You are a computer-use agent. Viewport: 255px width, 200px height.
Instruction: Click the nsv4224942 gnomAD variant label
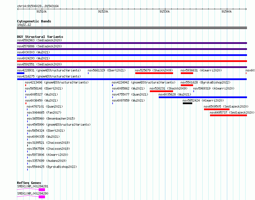click(x=144, y=82)
